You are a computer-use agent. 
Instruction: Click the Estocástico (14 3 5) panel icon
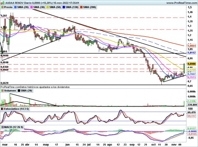[2, 109]
